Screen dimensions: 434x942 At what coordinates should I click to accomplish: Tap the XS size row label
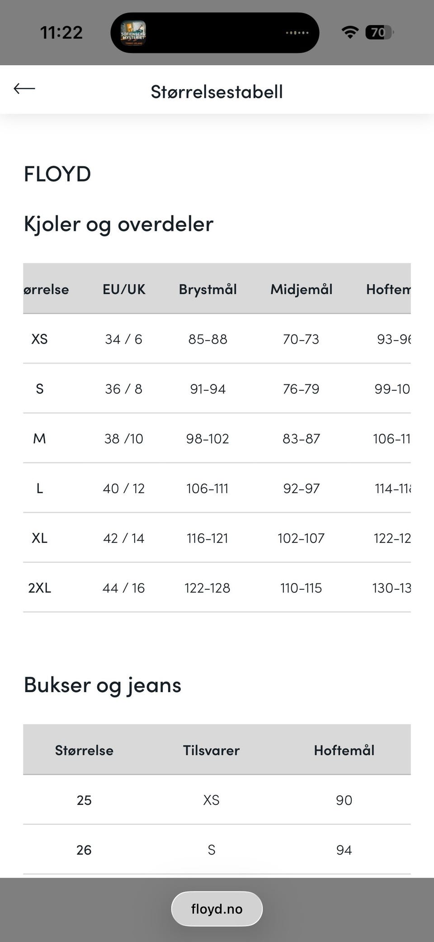39,339
